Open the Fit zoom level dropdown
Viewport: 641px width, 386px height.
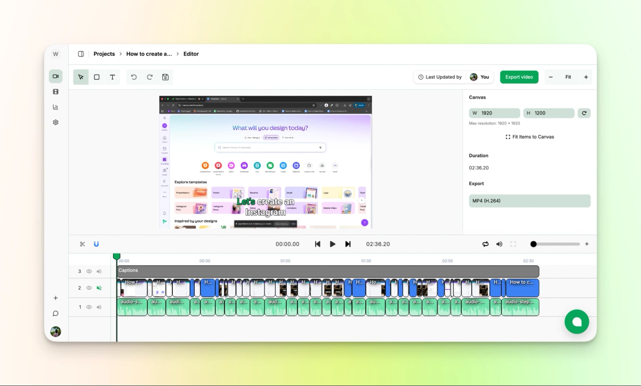click(568, 77)
